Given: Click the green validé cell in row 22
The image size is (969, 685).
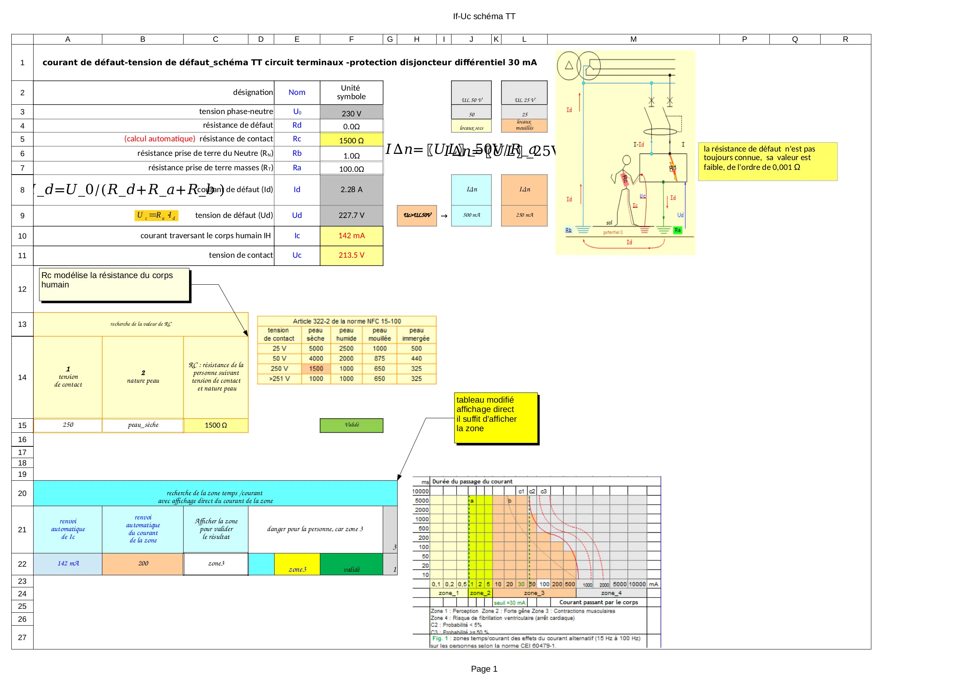Looking at the screenshot, I should [351, 564].
